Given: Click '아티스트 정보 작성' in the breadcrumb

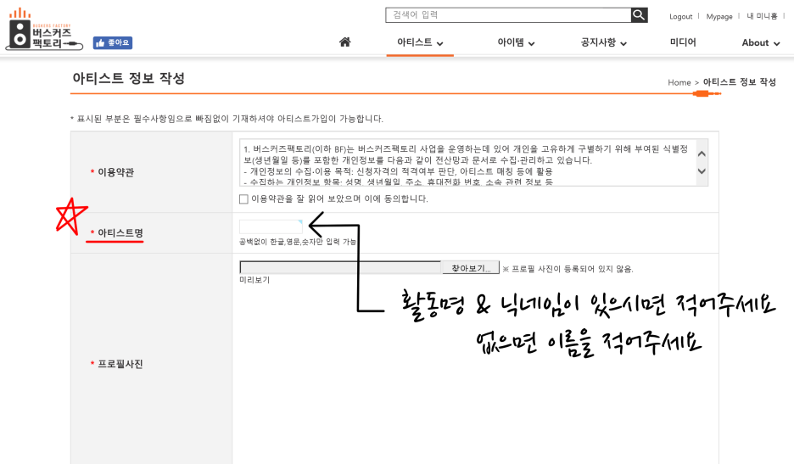Looking at the screenshot, I should [740, 82].
